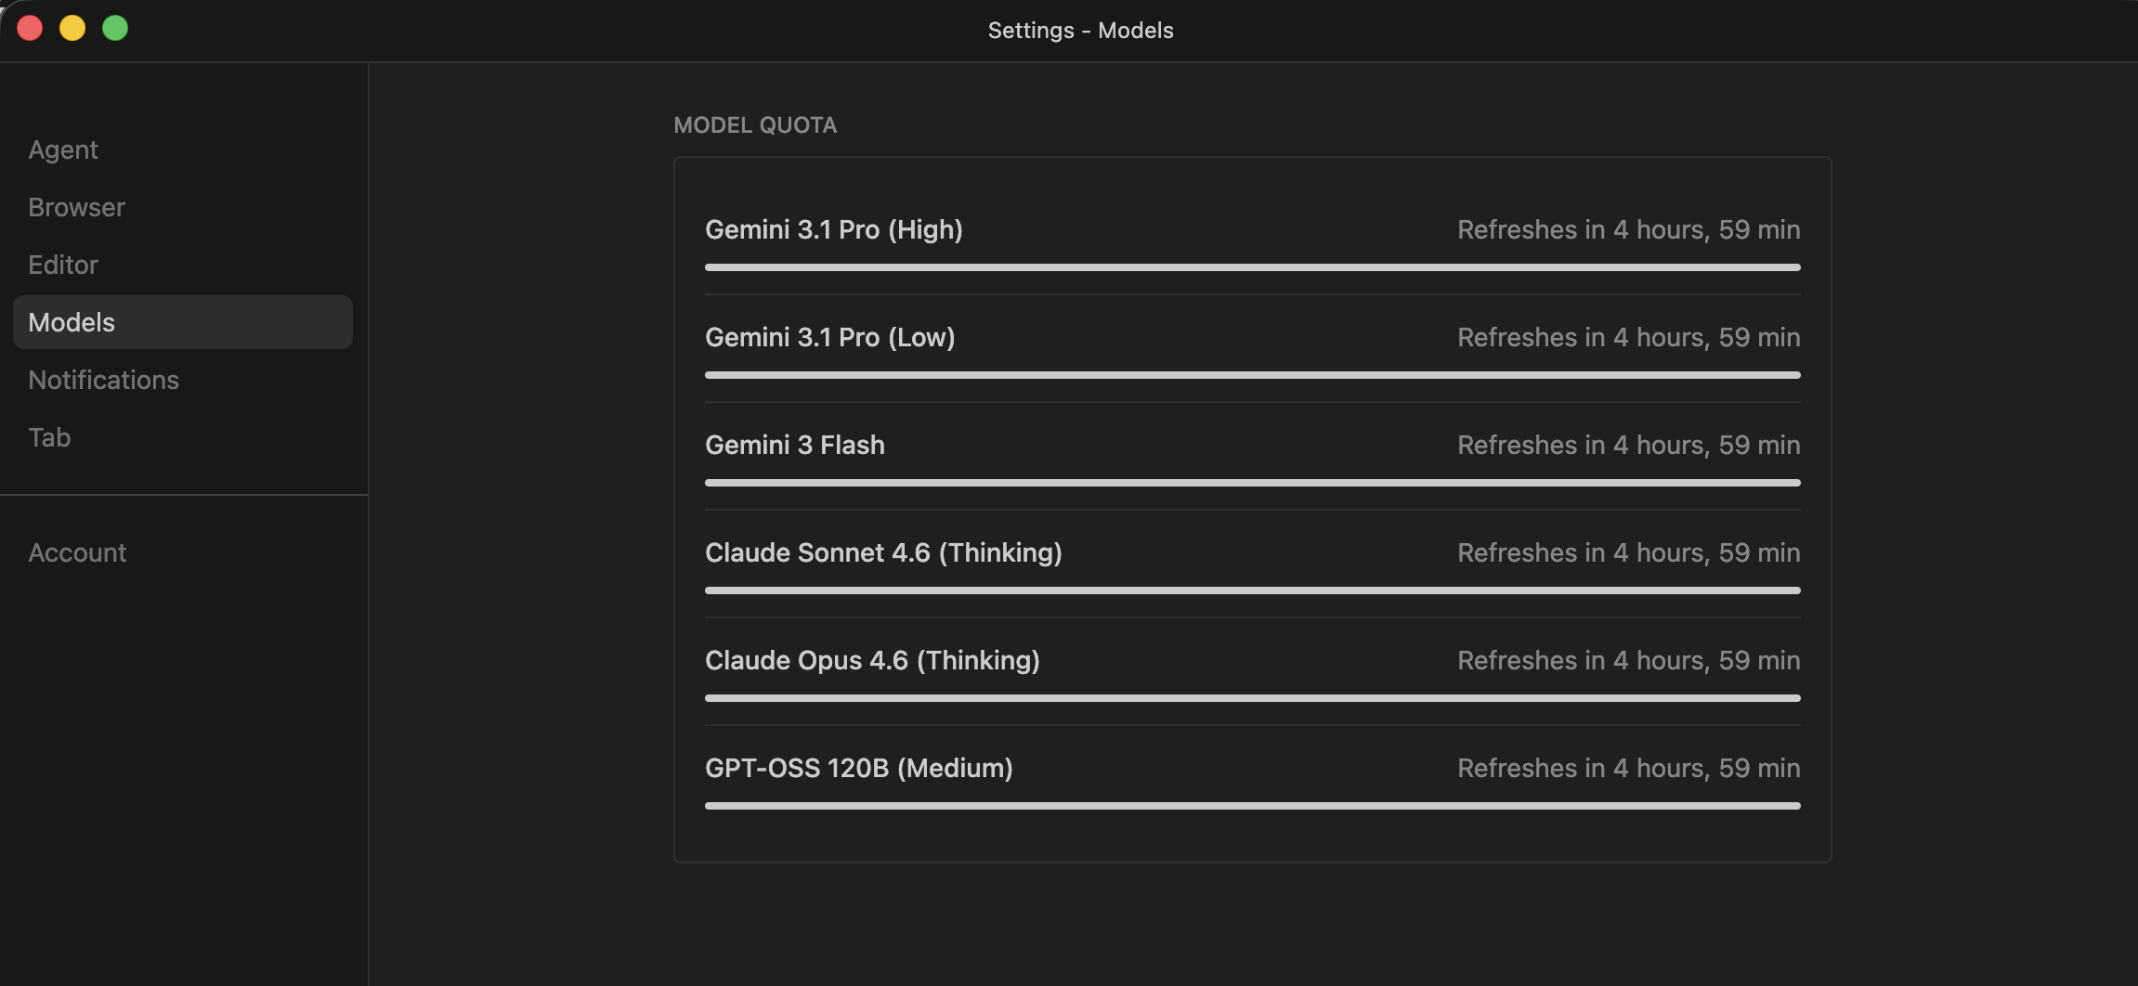Viewport: 2138px width, 986px height.
Task: Open the Agent settings section
Action: 63,149
